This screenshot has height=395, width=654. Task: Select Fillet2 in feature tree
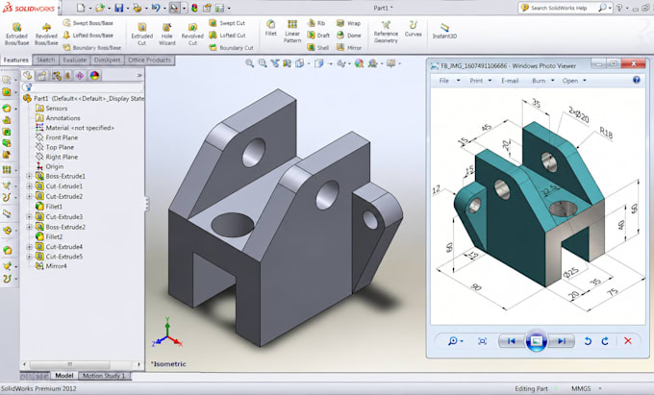[49, 236]
